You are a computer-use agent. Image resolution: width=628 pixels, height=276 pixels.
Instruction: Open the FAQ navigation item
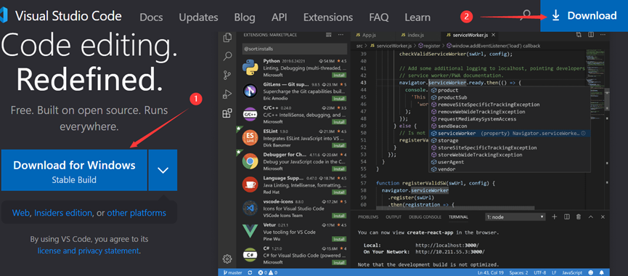(x=379, y=17)
